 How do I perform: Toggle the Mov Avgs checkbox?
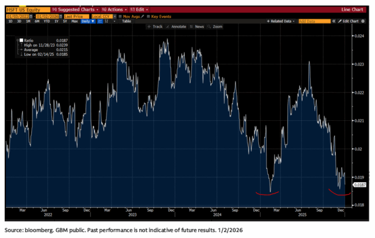point(120,15)
